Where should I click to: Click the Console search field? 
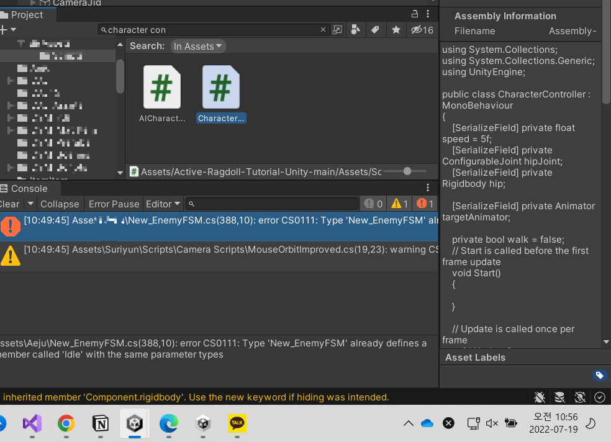(x=271, y=204)
